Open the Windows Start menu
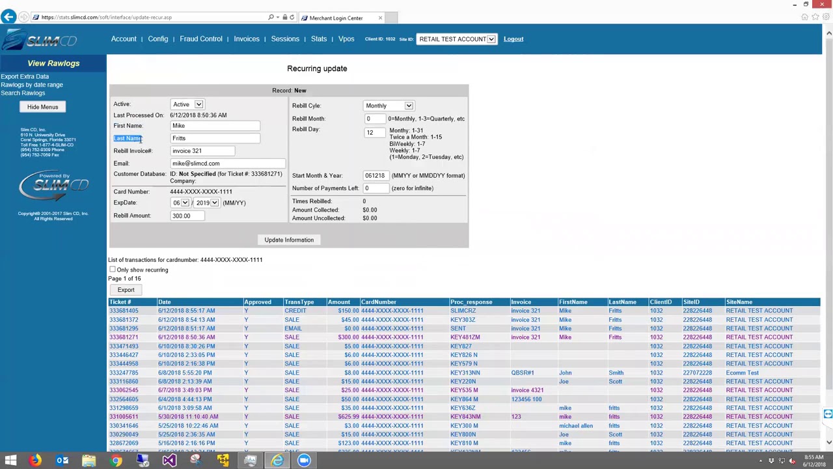 [10, 461]
